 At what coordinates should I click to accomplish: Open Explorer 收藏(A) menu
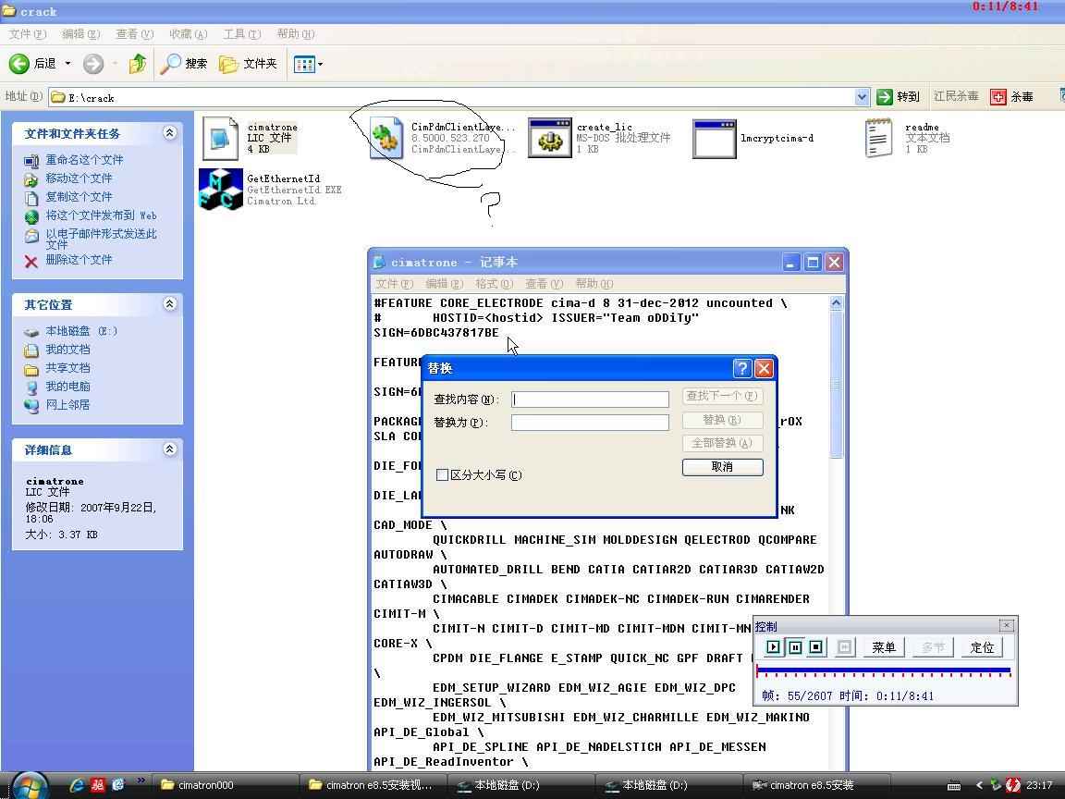(189, 34)
